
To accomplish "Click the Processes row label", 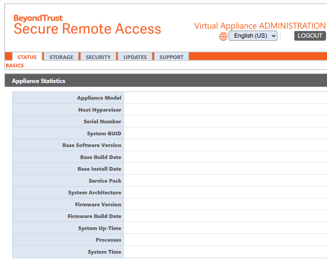I will [108, 240].
